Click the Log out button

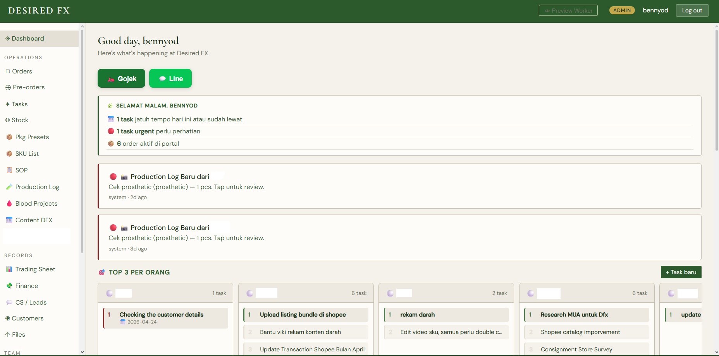pos(692,10)
